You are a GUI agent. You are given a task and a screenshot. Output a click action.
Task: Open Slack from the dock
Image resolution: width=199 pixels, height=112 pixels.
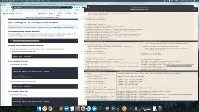click(x=44, y=109)
